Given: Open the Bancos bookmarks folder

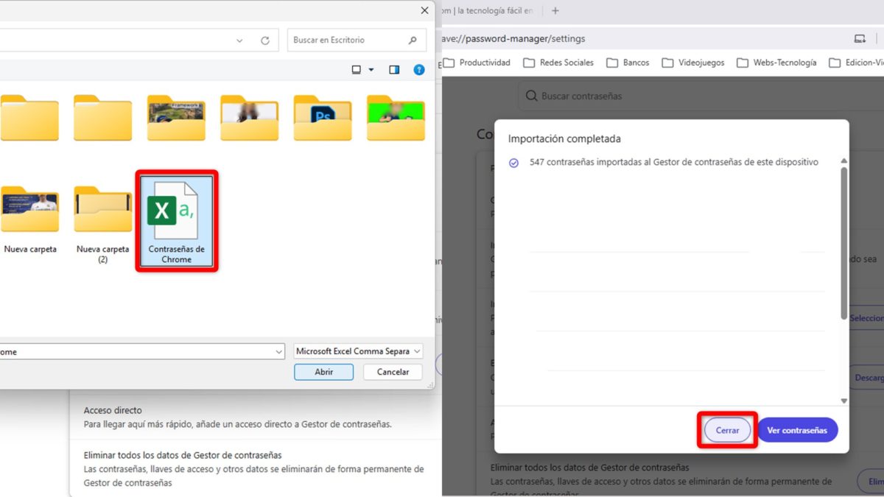Looking at the screenshot, I should [x=628, y=63].
